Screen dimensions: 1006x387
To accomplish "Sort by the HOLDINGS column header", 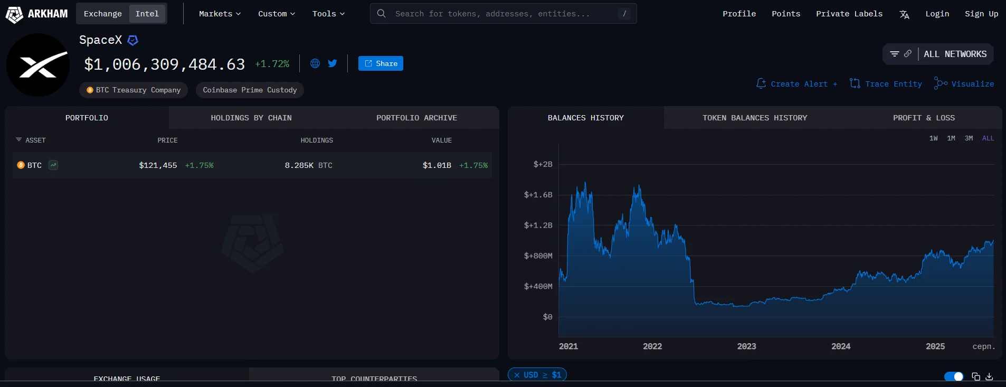I will click(x=317, y=140).
